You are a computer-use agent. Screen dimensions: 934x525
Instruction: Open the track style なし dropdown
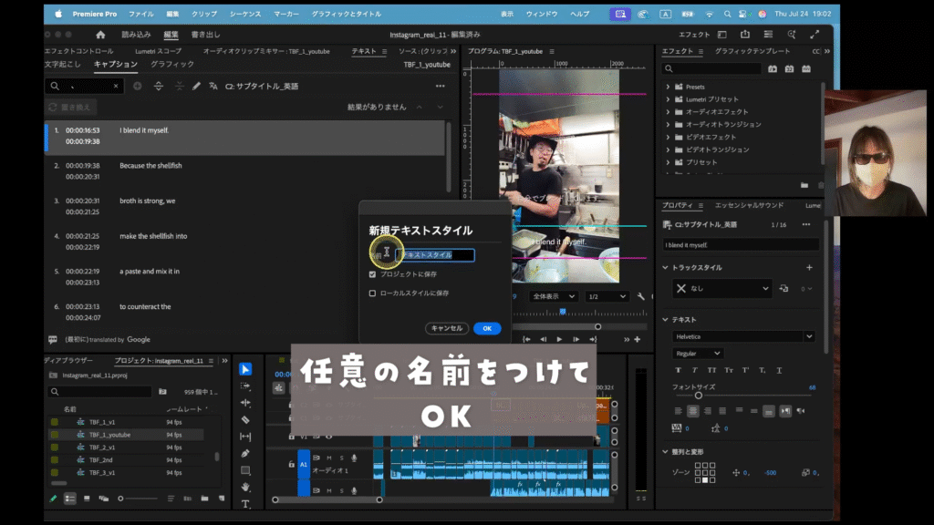pos(722,289)
